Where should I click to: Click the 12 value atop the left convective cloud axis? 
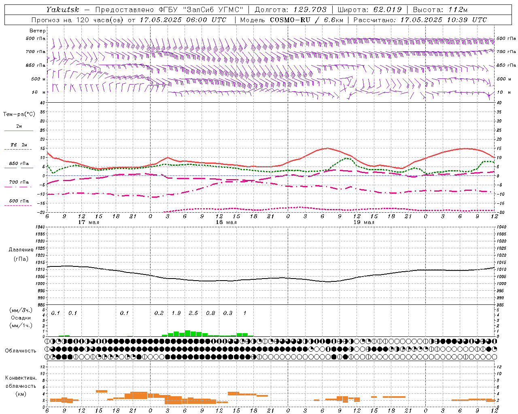point(42,367)
